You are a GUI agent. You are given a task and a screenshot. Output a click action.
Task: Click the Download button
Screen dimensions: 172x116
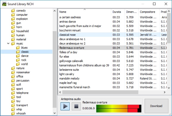tap(156, 106)
